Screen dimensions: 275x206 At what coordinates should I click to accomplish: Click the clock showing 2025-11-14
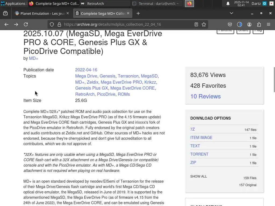(241, 3)
